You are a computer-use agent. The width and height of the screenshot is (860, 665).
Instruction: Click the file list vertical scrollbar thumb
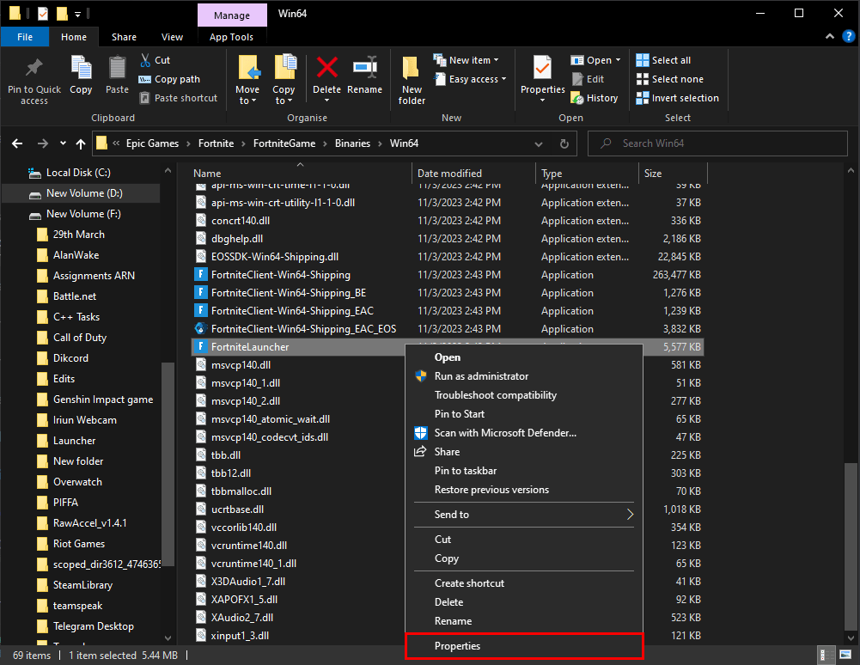[x=851, y=547]
